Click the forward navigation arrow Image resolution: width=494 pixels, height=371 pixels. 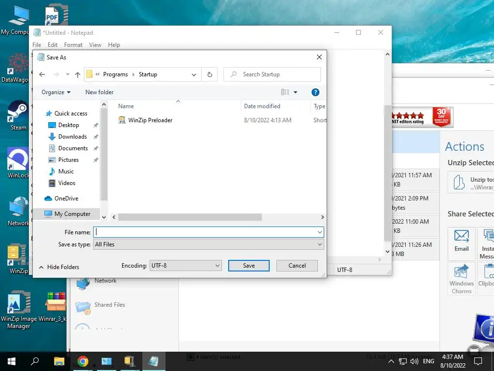(56, 74)
